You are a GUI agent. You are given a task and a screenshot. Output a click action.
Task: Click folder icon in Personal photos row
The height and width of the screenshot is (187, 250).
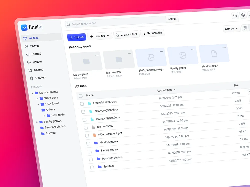[98, 159]
